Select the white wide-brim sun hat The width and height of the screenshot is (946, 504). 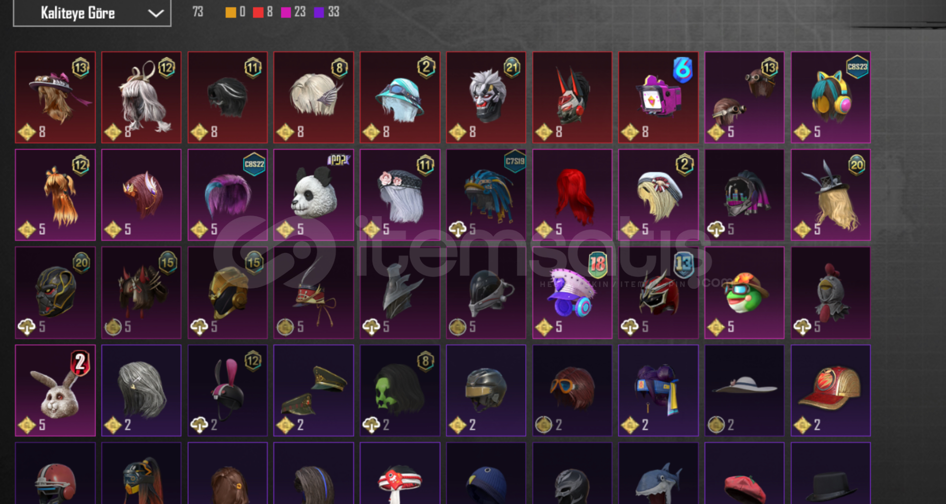[x=744, y=390]
